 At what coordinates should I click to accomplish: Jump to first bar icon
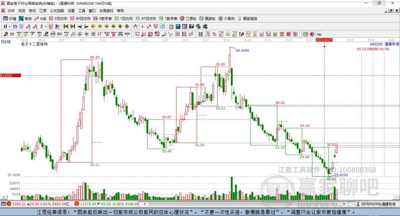click(x=66, y=27)
